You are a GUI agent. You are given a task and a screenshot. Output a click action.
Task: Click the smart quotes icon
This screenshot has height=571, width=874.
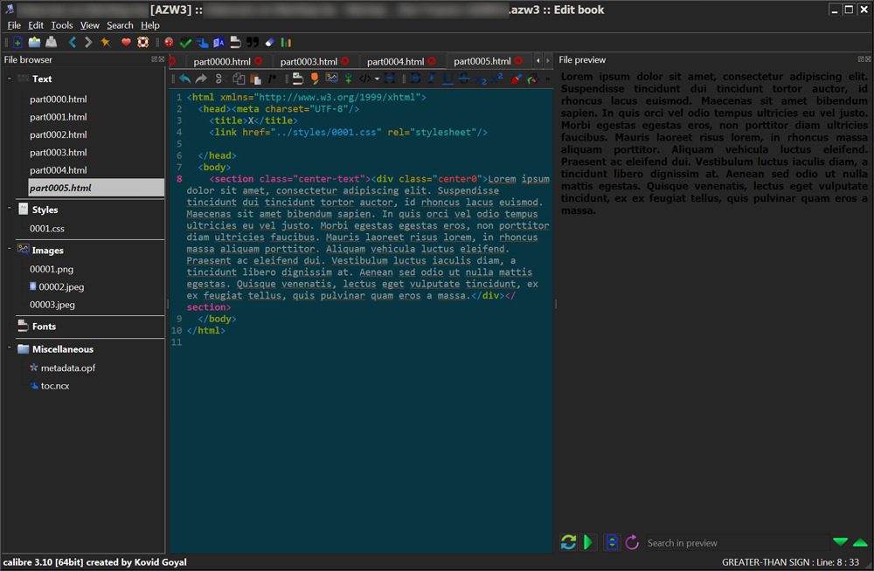pyautogui.click(x=253, y=42)
